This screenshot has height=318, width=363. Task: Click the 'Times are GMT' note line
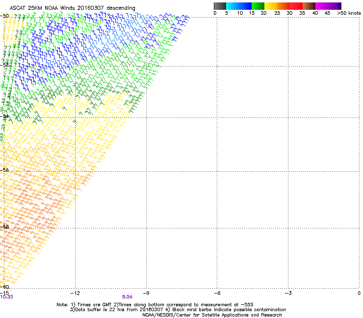[155, 305]
